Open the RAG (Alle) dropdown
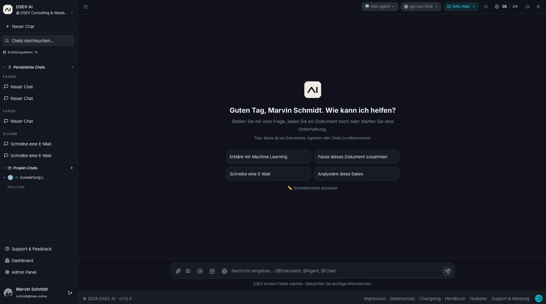546x304 pixels. [461, 6]
